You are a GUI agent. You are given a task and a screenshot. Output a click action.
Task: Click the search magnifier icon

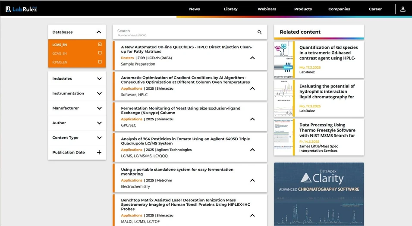(259, 32)
